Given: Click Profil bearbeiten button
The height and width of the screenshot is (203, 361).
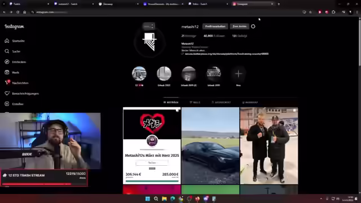Looking at the screenshot, I should pyautogui.click(x=215, y=27).
